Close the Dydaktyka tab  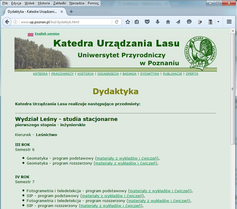(62, 12)
